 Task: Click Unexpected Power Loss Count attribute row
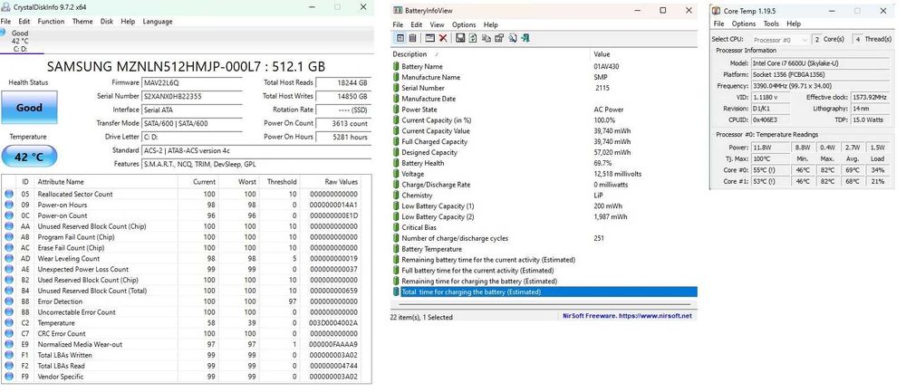[x=186, y=269]
